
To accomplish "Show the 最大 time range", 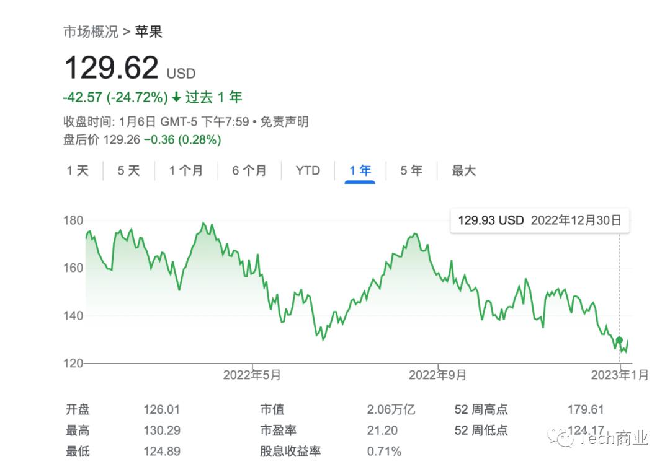I will click(463, 170).
